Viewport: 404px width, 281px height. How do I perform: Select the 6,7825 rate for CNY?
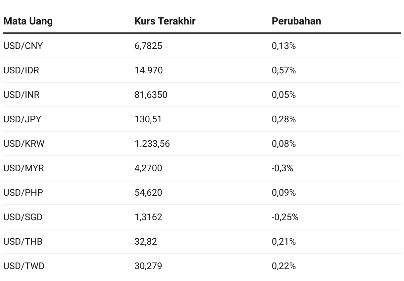coord(148,46)
